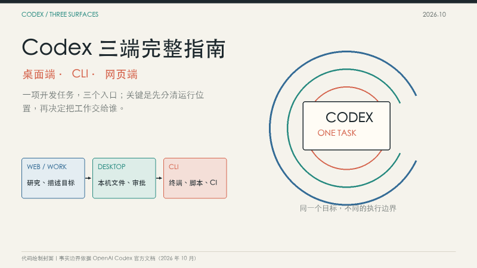Click the header text CODEX / THREE SURFACES
Image resolution: width=477 pixels, height=268 pixels.
pyautogui.click(x=60, y=14)
